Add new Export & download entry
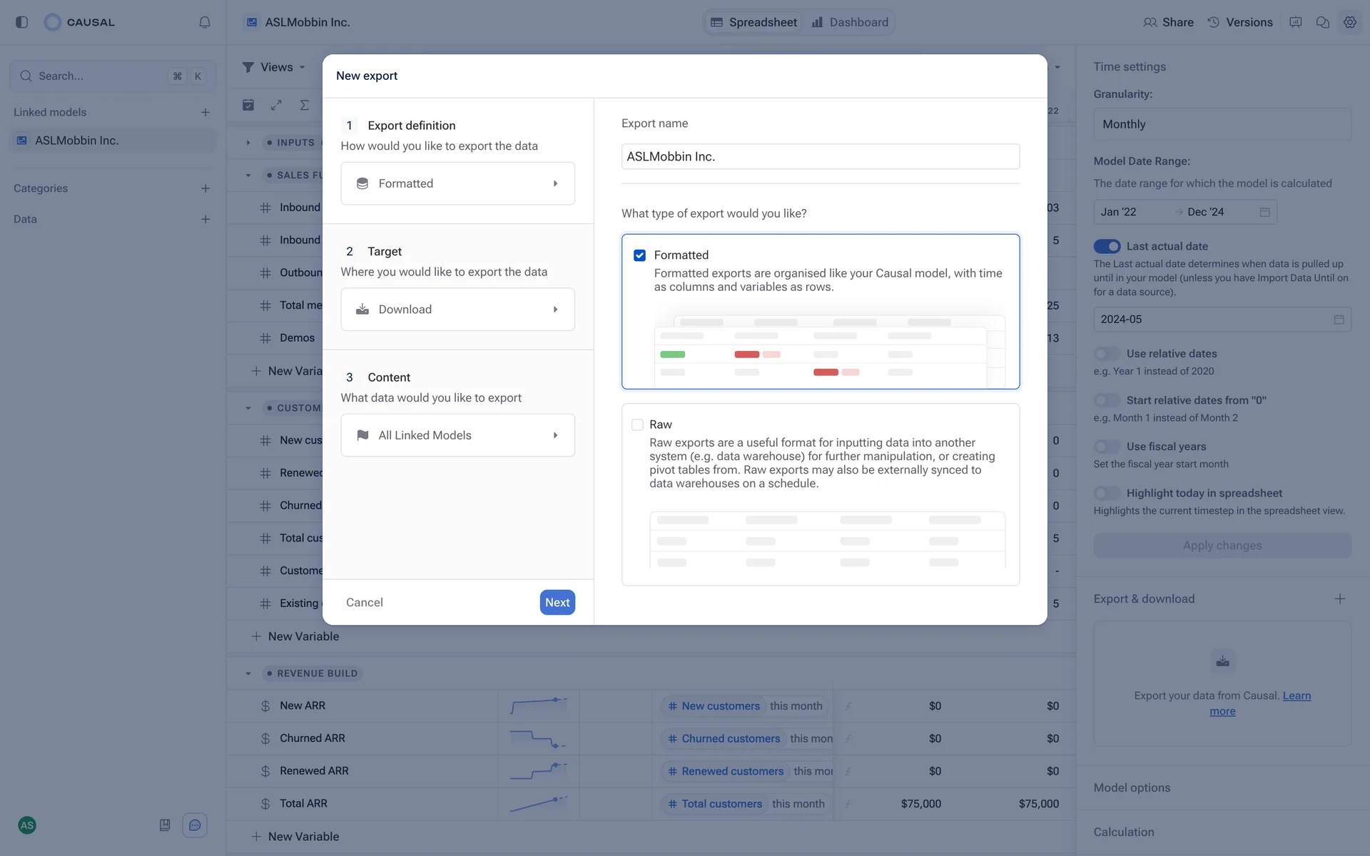The width and height of the screenshot is (1370, 856). (1339, 599)
